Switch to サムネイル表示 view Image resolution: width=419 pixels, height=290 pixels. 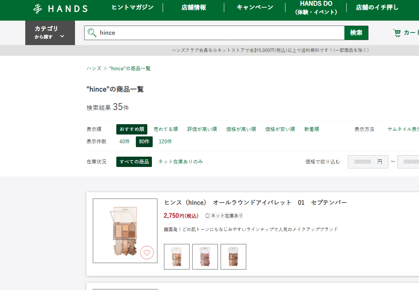403,129
